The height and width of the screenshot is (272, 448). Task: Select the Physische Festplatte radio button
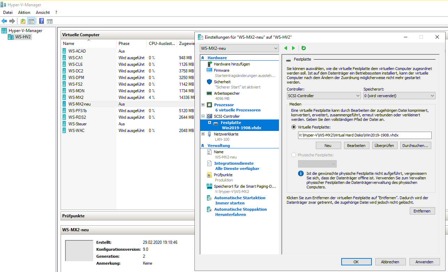[x=294, y=155]
